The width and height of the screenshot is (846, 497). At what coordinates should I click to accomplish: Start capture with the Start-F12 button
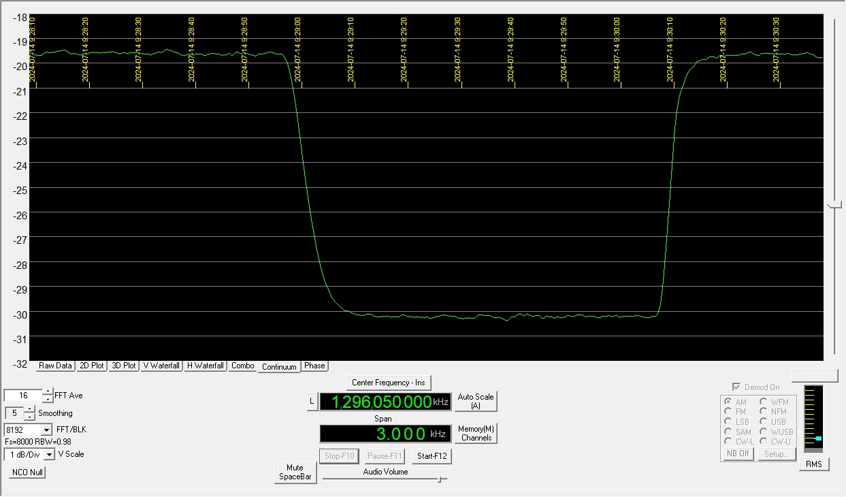pyautogui.click(x=432, y=456)
